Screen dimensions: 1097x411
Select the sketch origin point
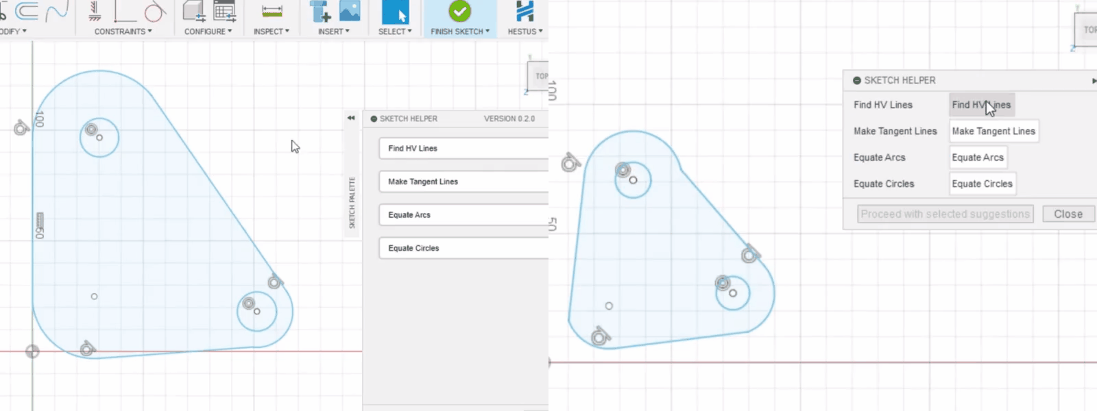click(32, 351)
